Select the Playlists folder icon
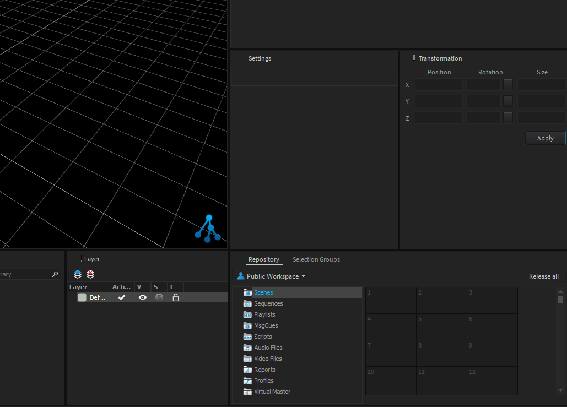Image resolution: width=567 pixels, height=407 pixels. 247,314
